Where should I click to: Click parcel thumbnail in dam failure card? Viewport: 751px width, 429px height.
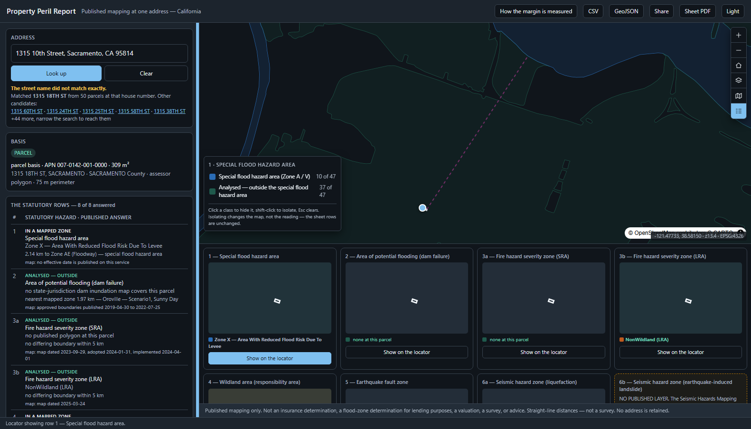pos(407,298)
